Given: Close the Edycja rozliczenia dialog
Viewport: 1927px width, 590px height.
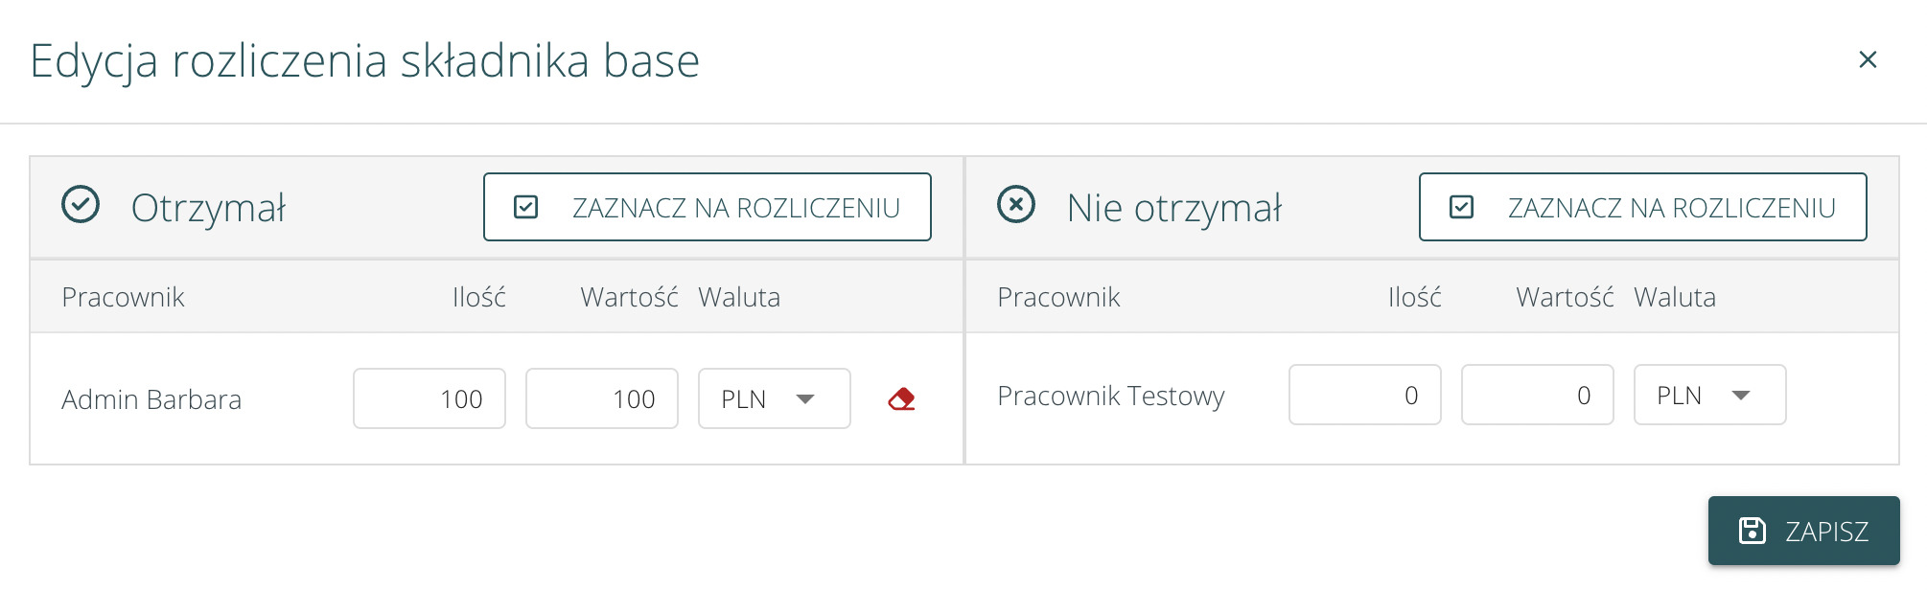Looking at the screenshot, I should click(1868, 59).
